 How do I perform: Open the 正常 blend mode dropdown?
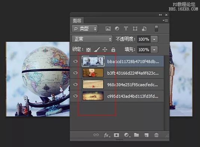tap(92, 39)
